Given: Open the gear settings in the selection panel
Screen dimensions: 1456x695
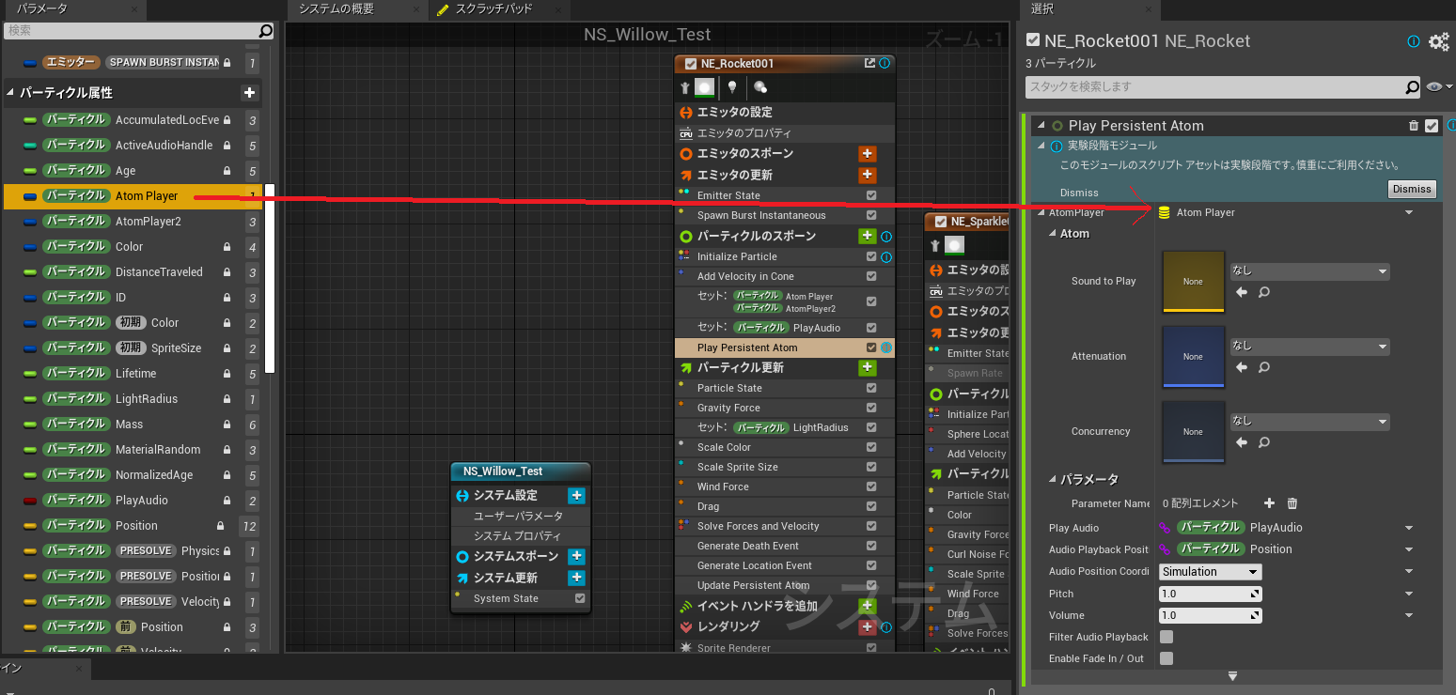Looking at the screenshot, I should [1438, 41].
